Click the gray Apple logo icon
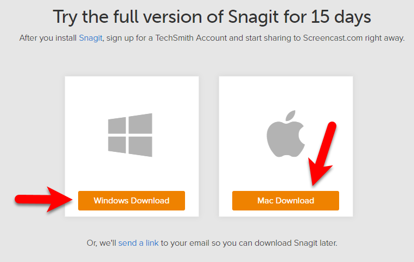This screenshot has width=414, height=262. 284,135
